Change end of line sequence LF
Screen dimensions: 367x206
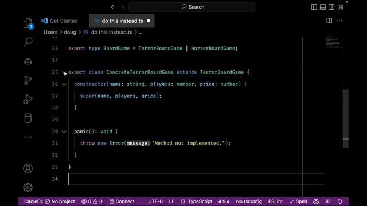point(171,201)
